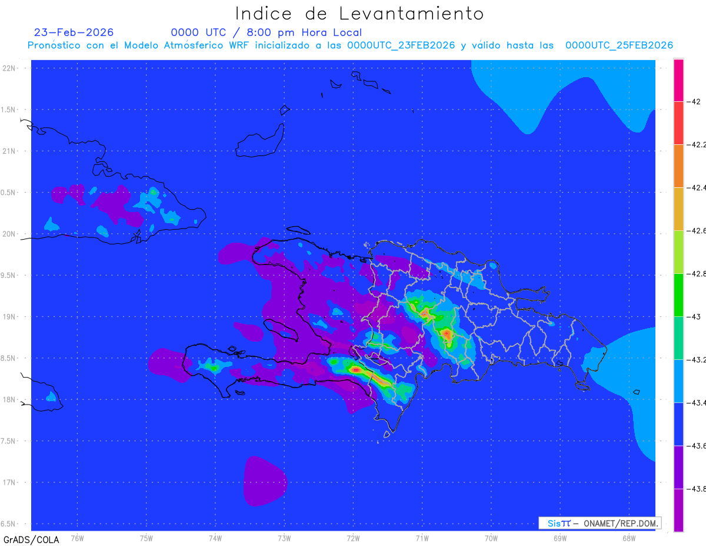Viewport: 706px width, 546px height.
Task: Pick the dark blue legend swatch below -43.4
Action: tap(678, 423)
